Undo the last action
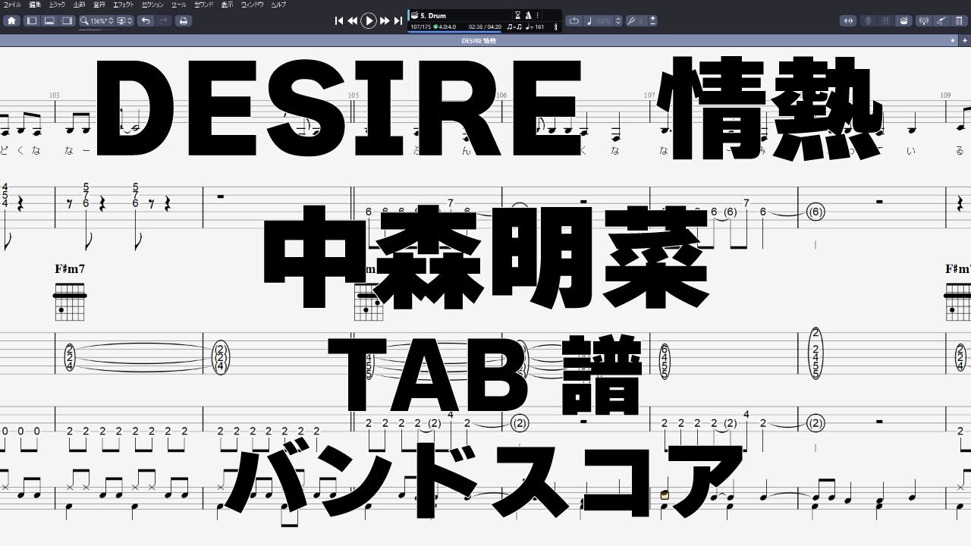 145,20
